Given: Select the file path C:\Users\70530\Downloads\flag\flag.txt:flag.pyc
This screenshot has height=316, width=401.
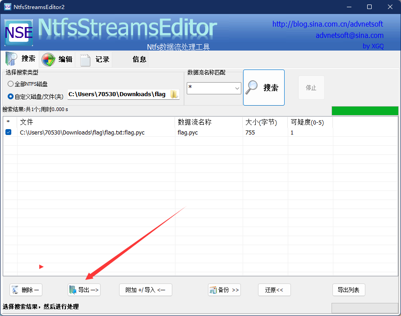Looking at the screenshot, I should point(82,133).
